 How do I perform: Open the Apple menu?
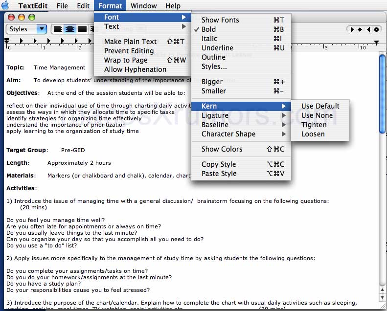pyautogui.click(x=5, y=5)
